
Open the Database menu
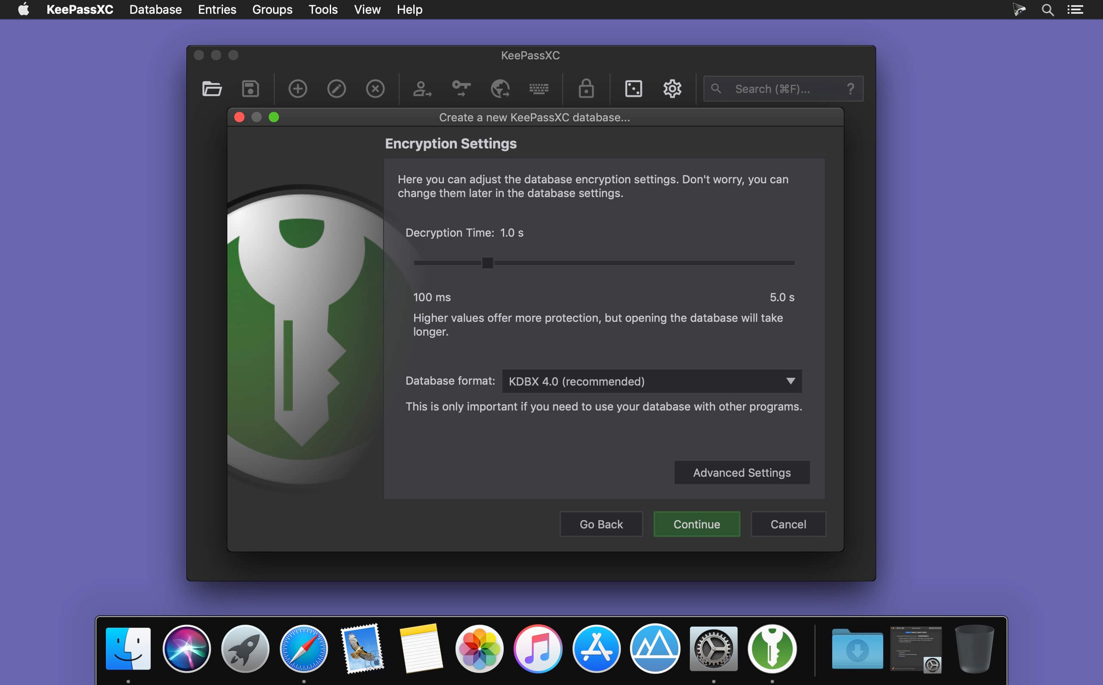click(x=155, y=9)
